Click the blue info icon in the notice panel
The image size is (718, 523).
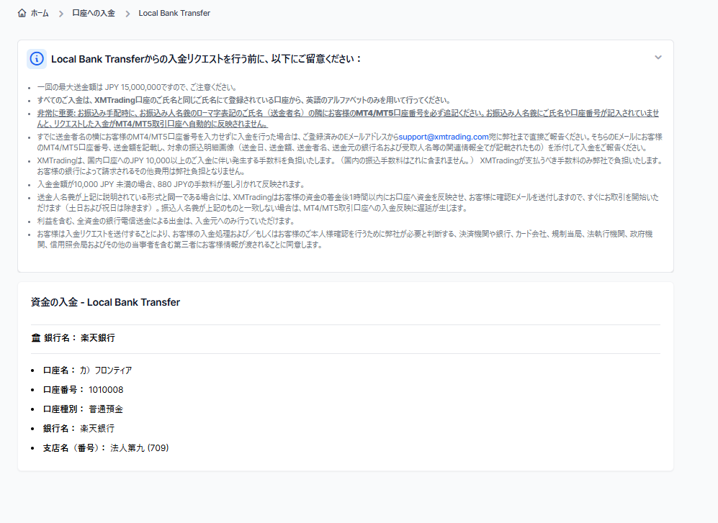click(x=36, y=59)
